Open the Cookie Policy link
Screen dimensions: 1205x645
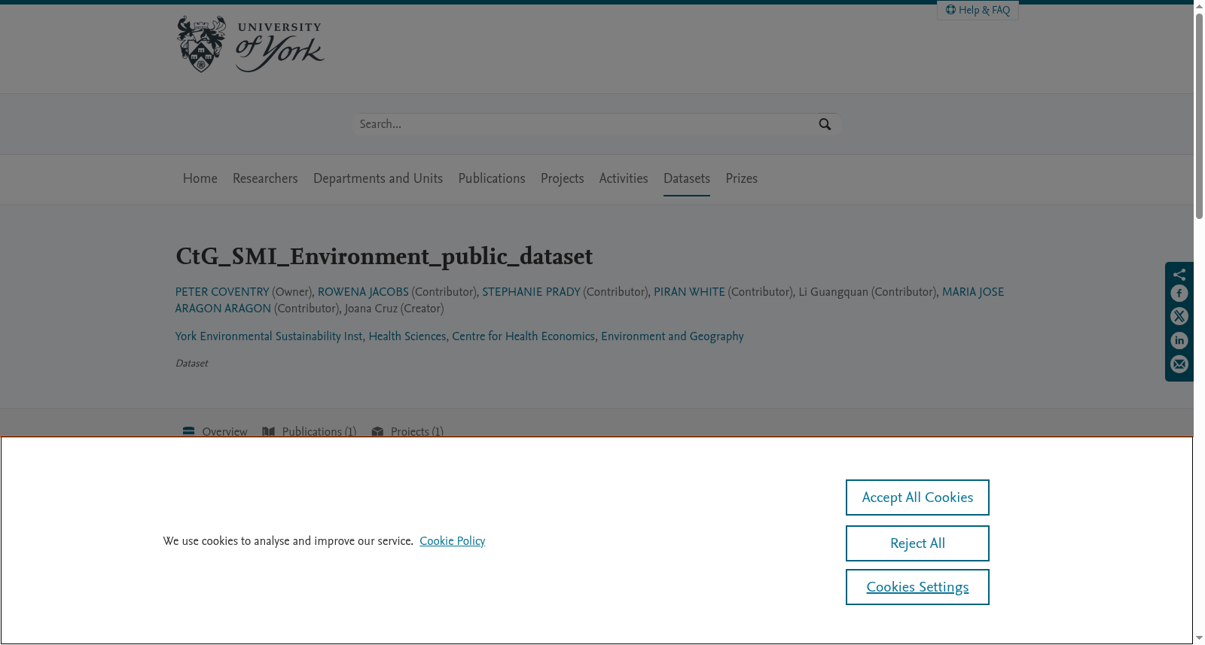(453, 541)
